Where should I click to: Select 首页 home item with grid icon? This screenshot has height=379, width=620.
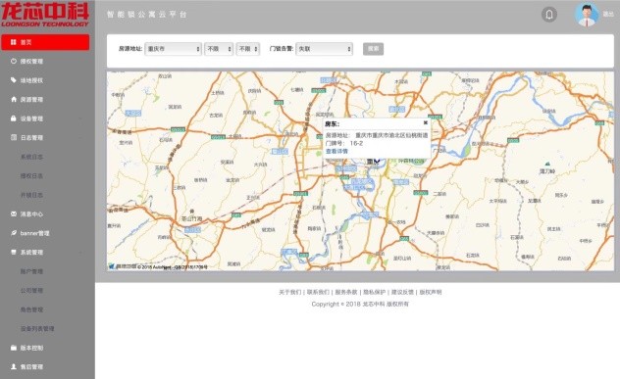coord(45,42)
